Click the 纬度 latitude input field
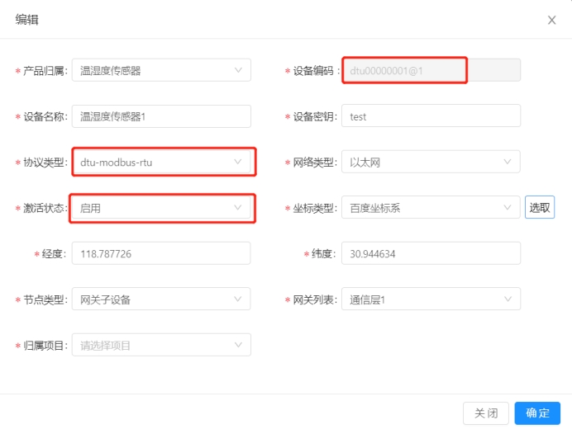Screen dimensions: 572x429 [431, 253]
